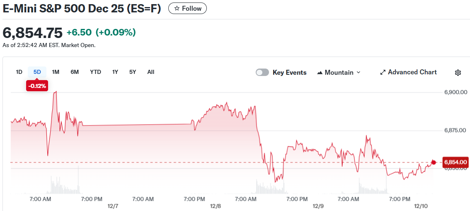The height and width of the screenshot is (211, 470).
Task: Choose the 5Y time range
Action: click(x=133, y=72)
